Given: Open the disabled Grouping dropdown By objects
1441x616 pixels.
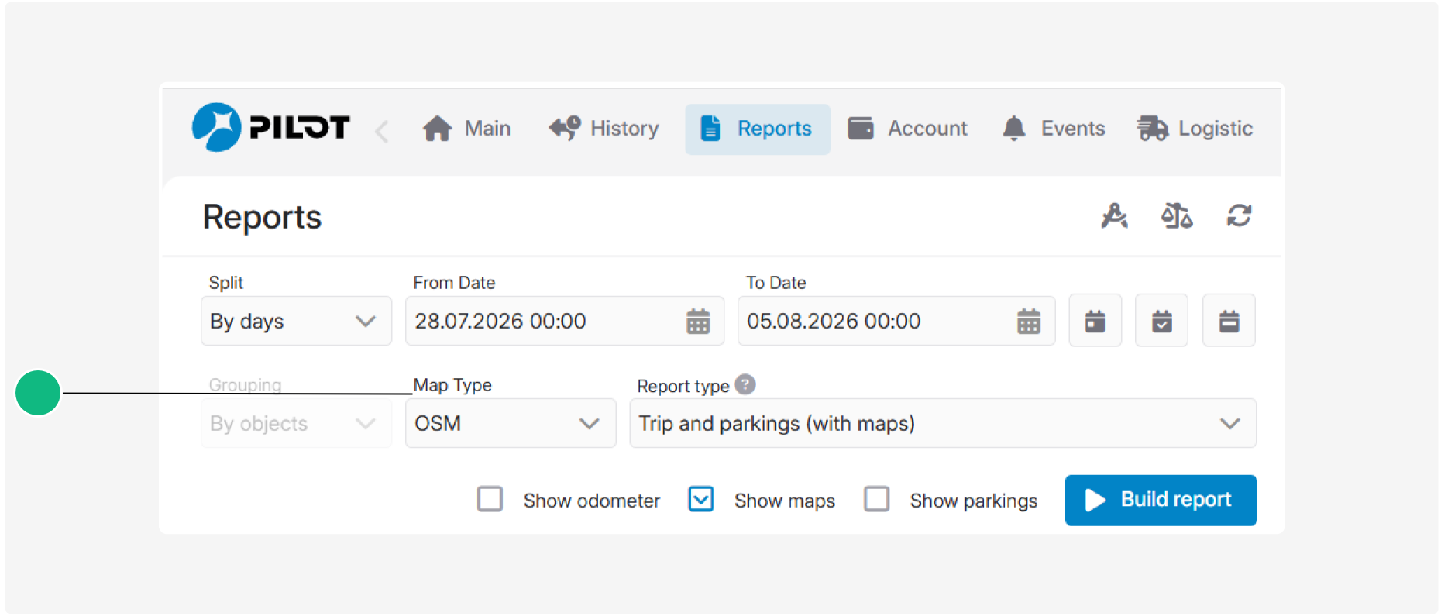Looking at the screenshot, I should [296, 423].
